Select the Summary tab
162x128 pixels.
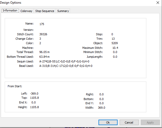click(63, 11)
